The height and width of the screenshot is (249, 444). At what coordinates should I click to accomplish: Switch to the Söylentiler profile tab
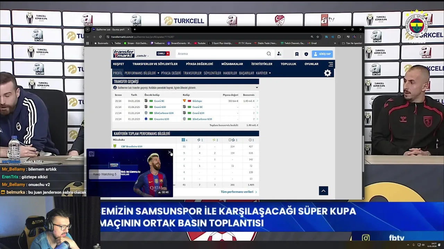coord(212,73)
